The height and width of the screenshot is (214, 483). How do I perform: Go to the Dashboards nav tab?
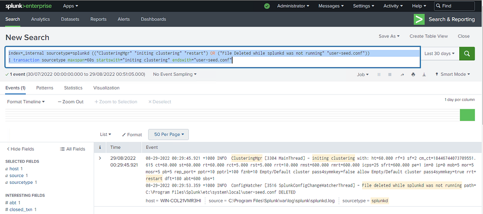pos(153,19)
